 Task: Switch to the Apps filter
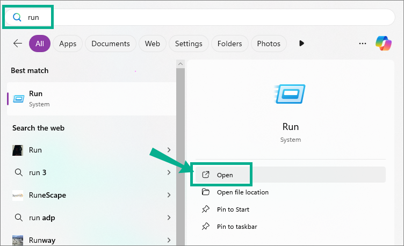[68, 44]
